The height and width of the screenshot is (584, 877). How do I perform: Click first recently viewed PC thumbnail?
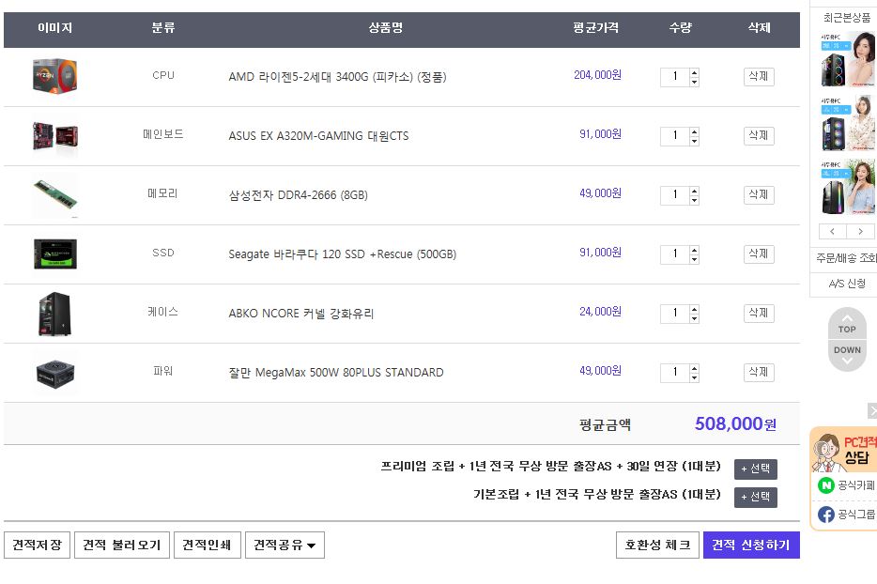point(847,59)
